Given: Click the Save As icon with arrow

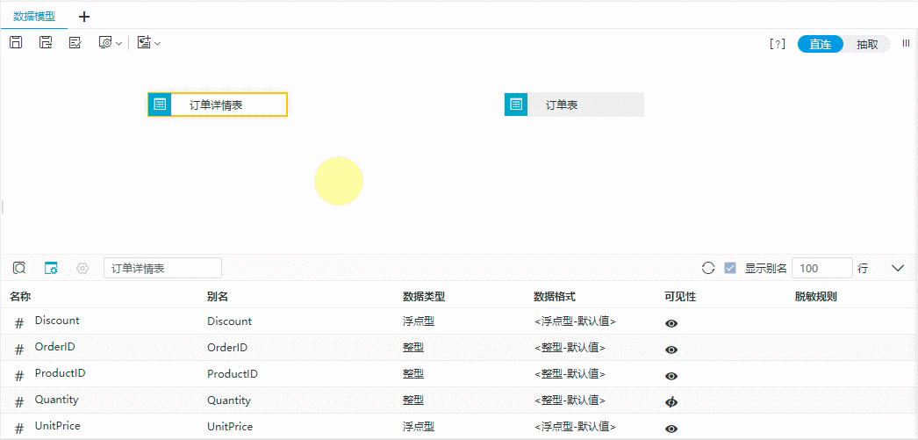Looking at the screenshot, I should (x=46, y=42).
